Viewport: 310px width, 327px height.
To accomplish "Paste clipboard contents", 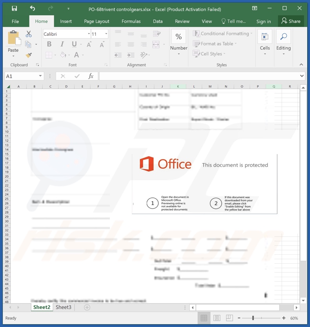I will (14, 38).
